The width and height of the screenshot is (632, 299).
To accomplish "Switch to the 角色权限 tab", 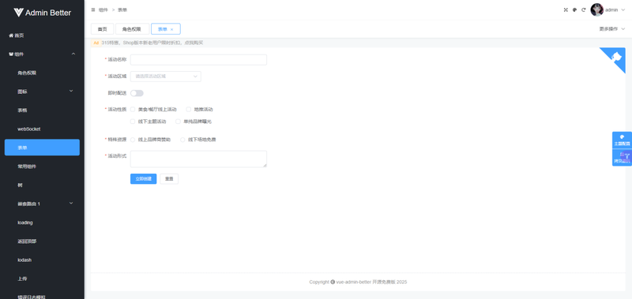I will click(x=132, y=29).
